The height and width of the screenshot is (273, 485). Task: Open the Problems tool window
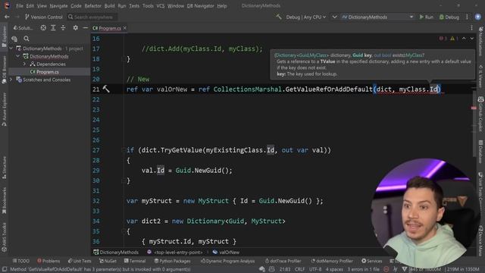48,261
